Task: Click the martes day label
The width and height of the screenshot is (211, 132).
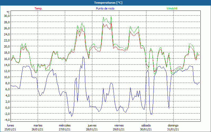Action: [38, 125]
